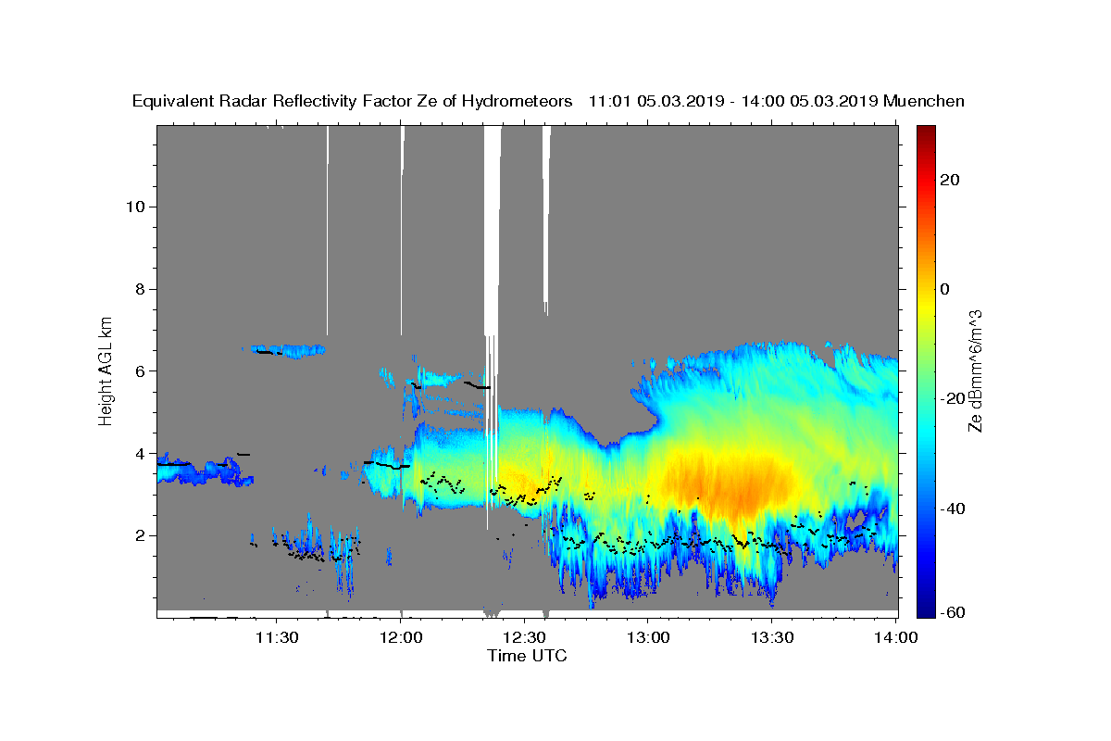Click the 12:00 time tick label
This screenshot has height=741, width=1111.
[x=400, y=637]
